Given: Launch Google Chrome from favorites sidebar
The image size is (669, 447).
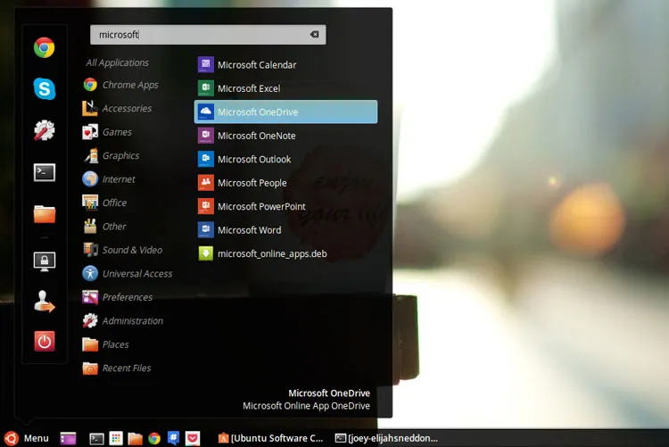Looking at the screenshot, I should tap(45, 47).
